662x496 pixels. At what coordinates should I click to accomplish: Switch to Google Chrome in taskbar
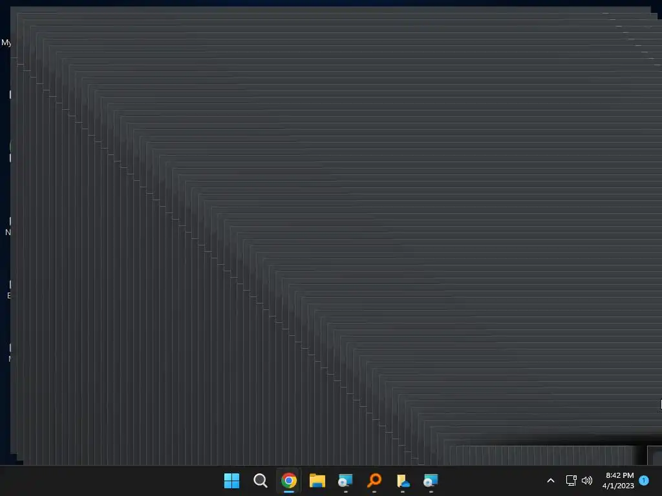289,480
